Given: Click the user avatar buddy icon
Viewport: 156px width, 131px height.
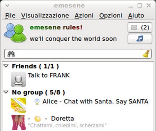Looking at the screenshot, I should (15, 33).
